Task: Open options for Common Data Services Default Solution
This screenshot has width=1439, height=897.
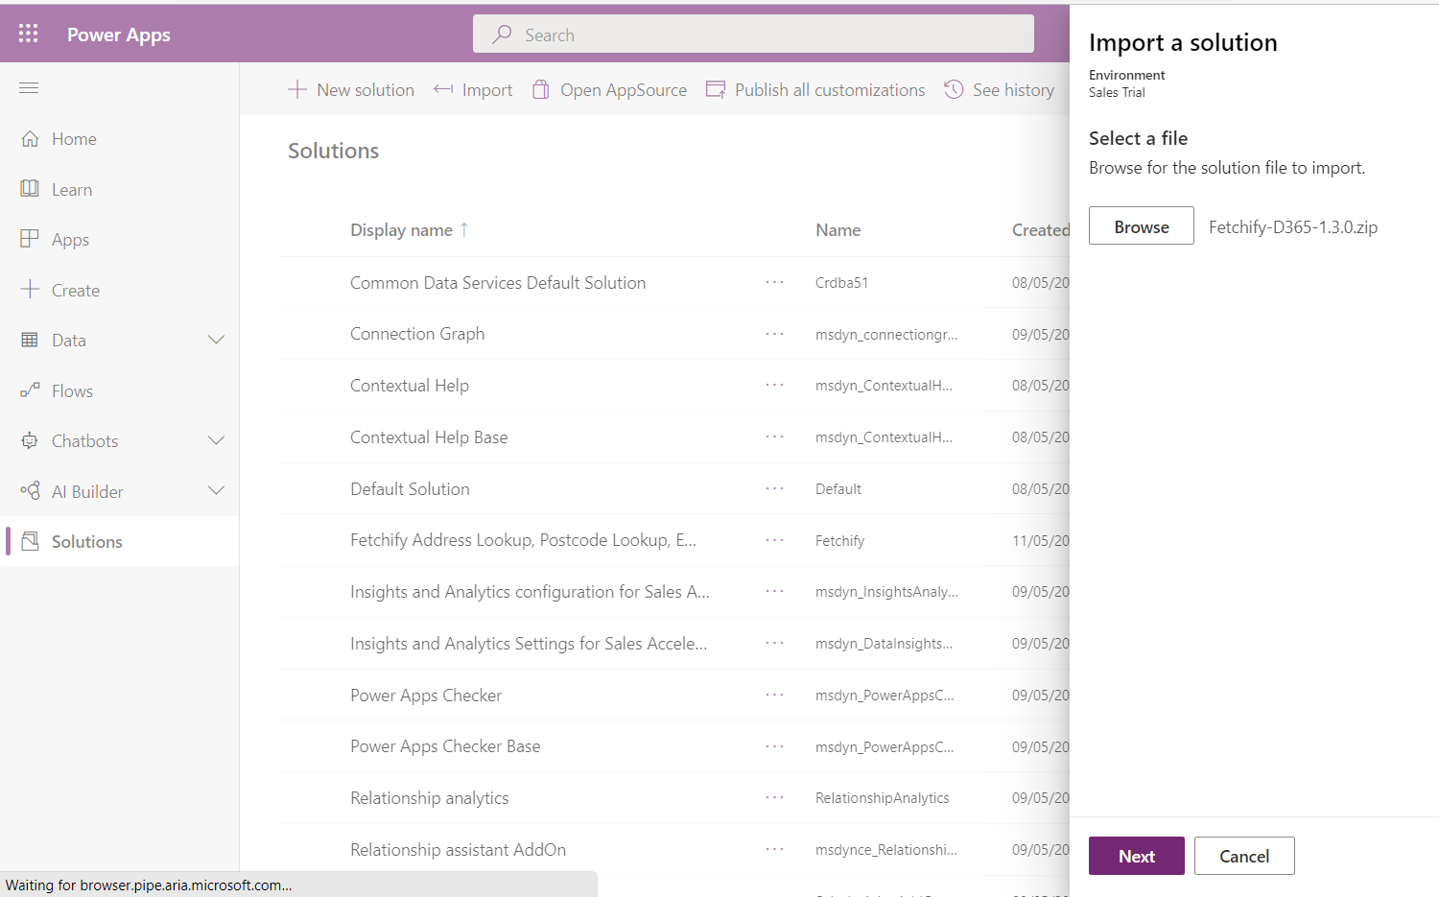Action: pos(775,282)
